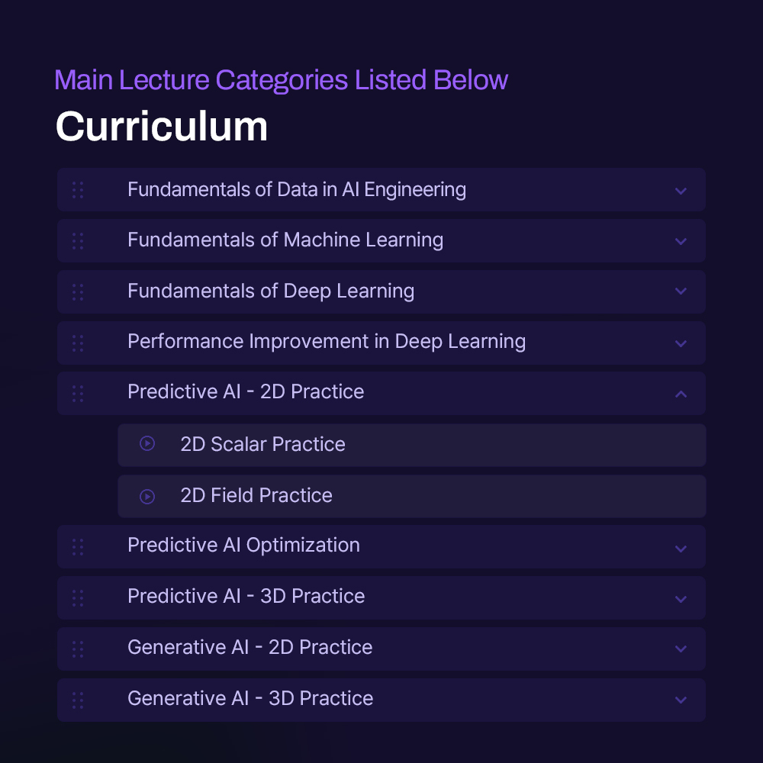This screenshot has height=763, width=763.
Task: Expand Fundamentals of Data in AI Engineering chevron
Action: (x=681, y=191)
